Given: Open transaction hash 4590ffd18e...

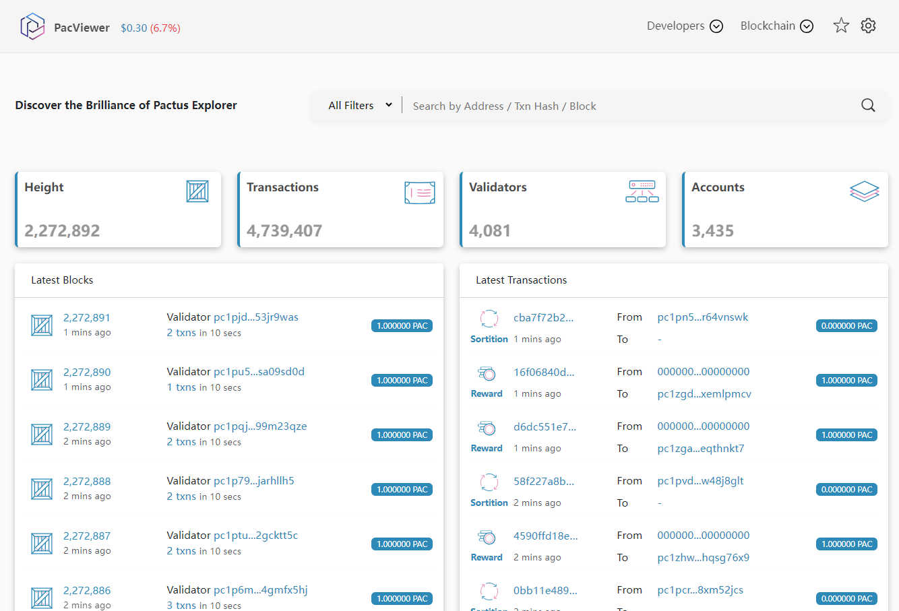Looking at the screenshot, I should point(546,536).
